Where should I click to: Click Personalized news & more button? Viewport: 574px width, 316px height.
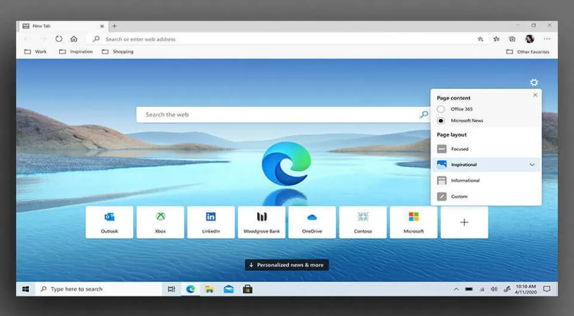[x=286, y=265]
